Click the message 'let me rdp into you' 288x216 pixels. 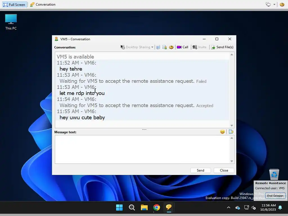click(x=82, y=93)
